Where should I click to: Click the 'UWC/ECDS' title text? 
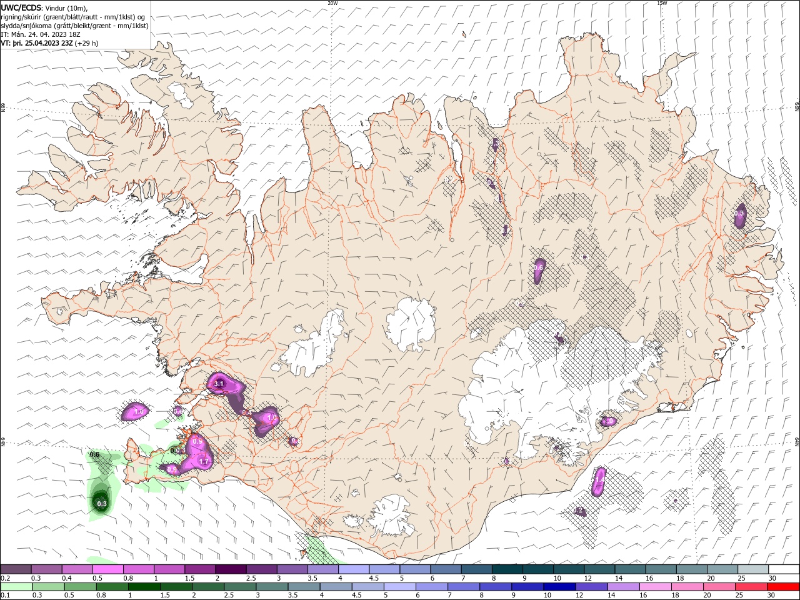click(21, 7)
